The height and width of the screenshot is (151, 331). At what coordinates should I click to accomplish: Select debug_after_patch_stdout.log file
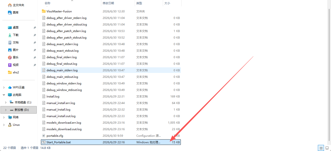111,38
